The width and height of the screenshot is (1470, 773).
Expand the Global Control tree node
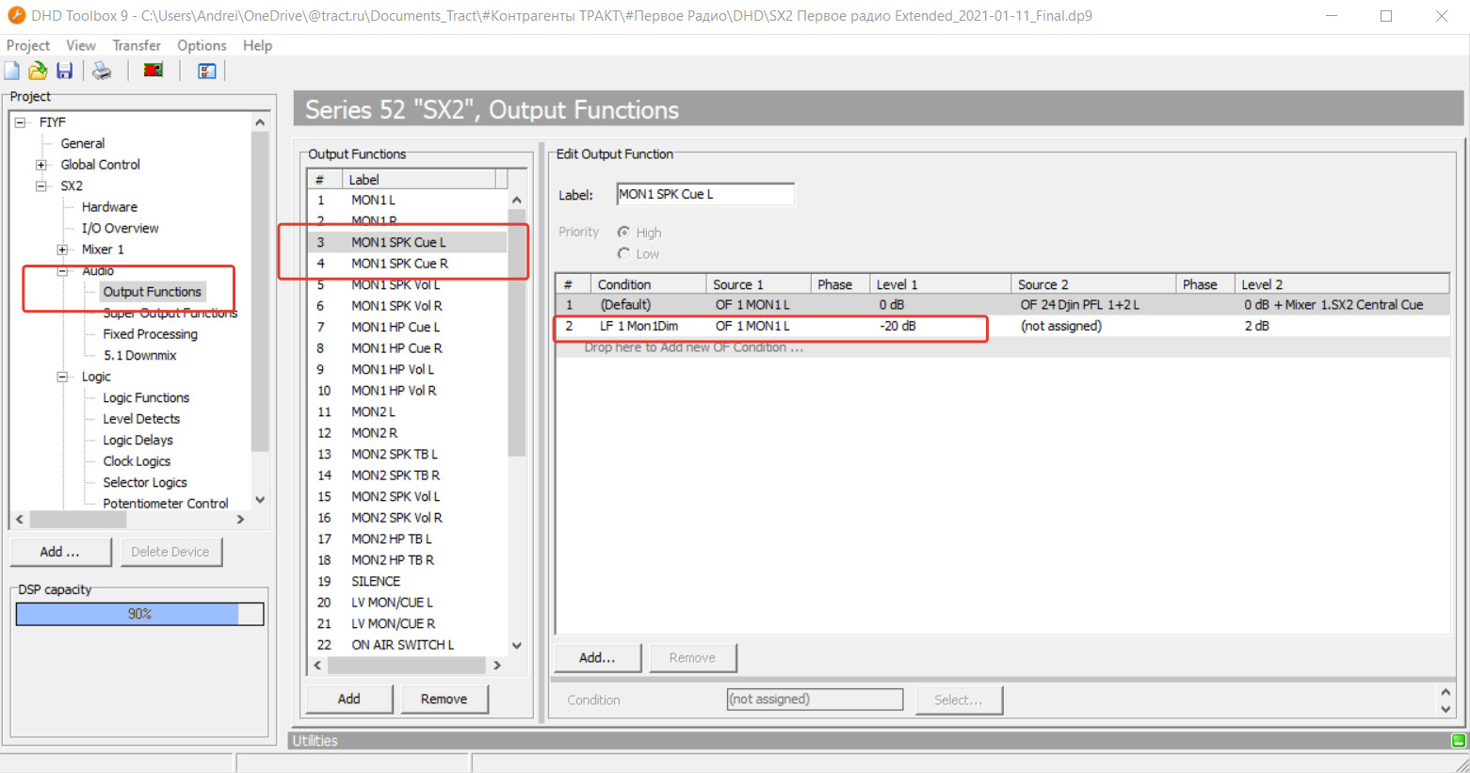click(40, 165)
